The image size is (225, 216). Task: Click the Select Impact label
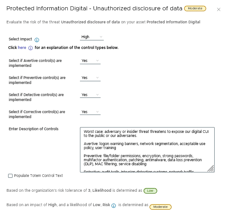20,39
